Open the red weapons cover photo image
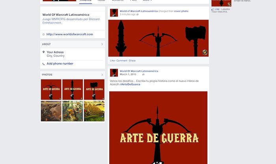This screenshot has width=276, height=164. click(x=159, y=38)
